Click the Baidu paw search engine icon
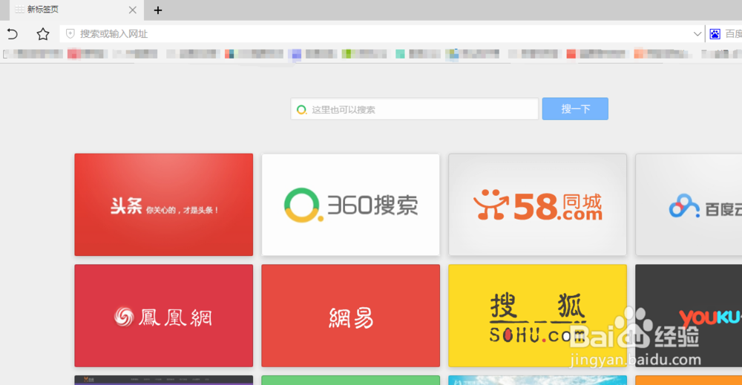Viewport: 742px width, 385px height. (715, 33)
